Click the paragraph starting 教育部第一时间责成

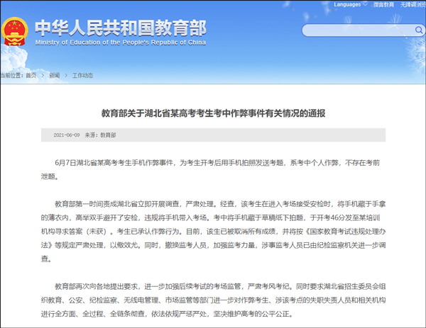tap(213, 231)
